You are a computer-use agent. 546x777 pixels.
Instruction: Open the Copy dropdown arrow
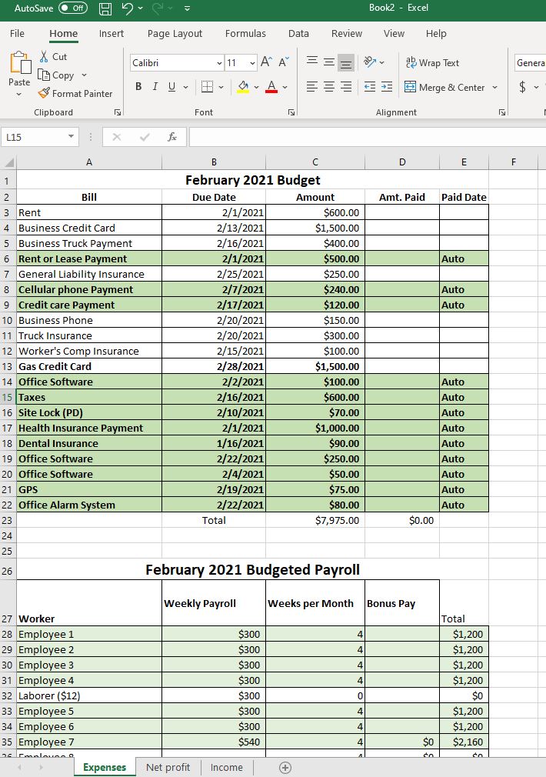point(84,75)
